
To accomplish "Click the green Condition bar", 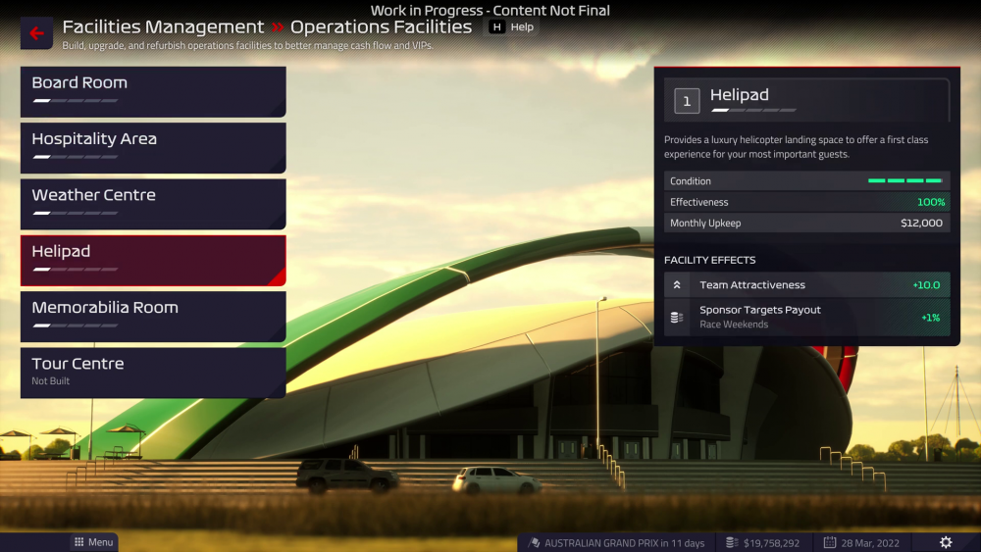I will click(904, 180).
